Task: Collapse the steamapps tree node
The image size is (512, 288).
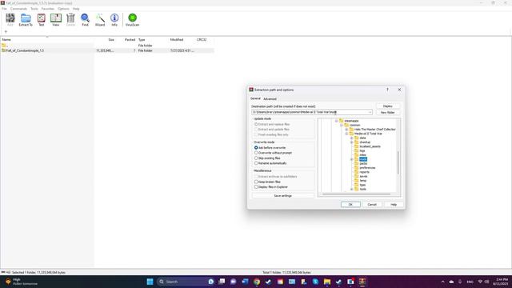Action: 336,121
